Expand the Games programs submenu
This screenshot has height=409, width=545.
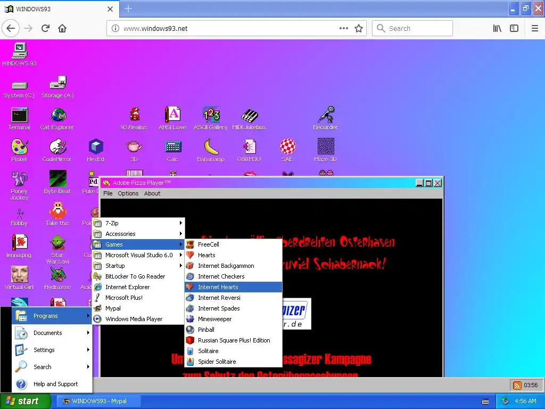click(x=138, y=244)
